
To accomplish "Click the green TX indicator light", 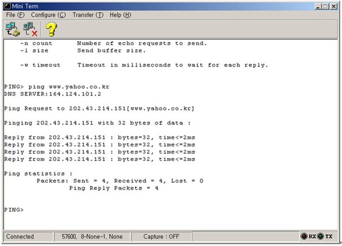I will 320,236.
